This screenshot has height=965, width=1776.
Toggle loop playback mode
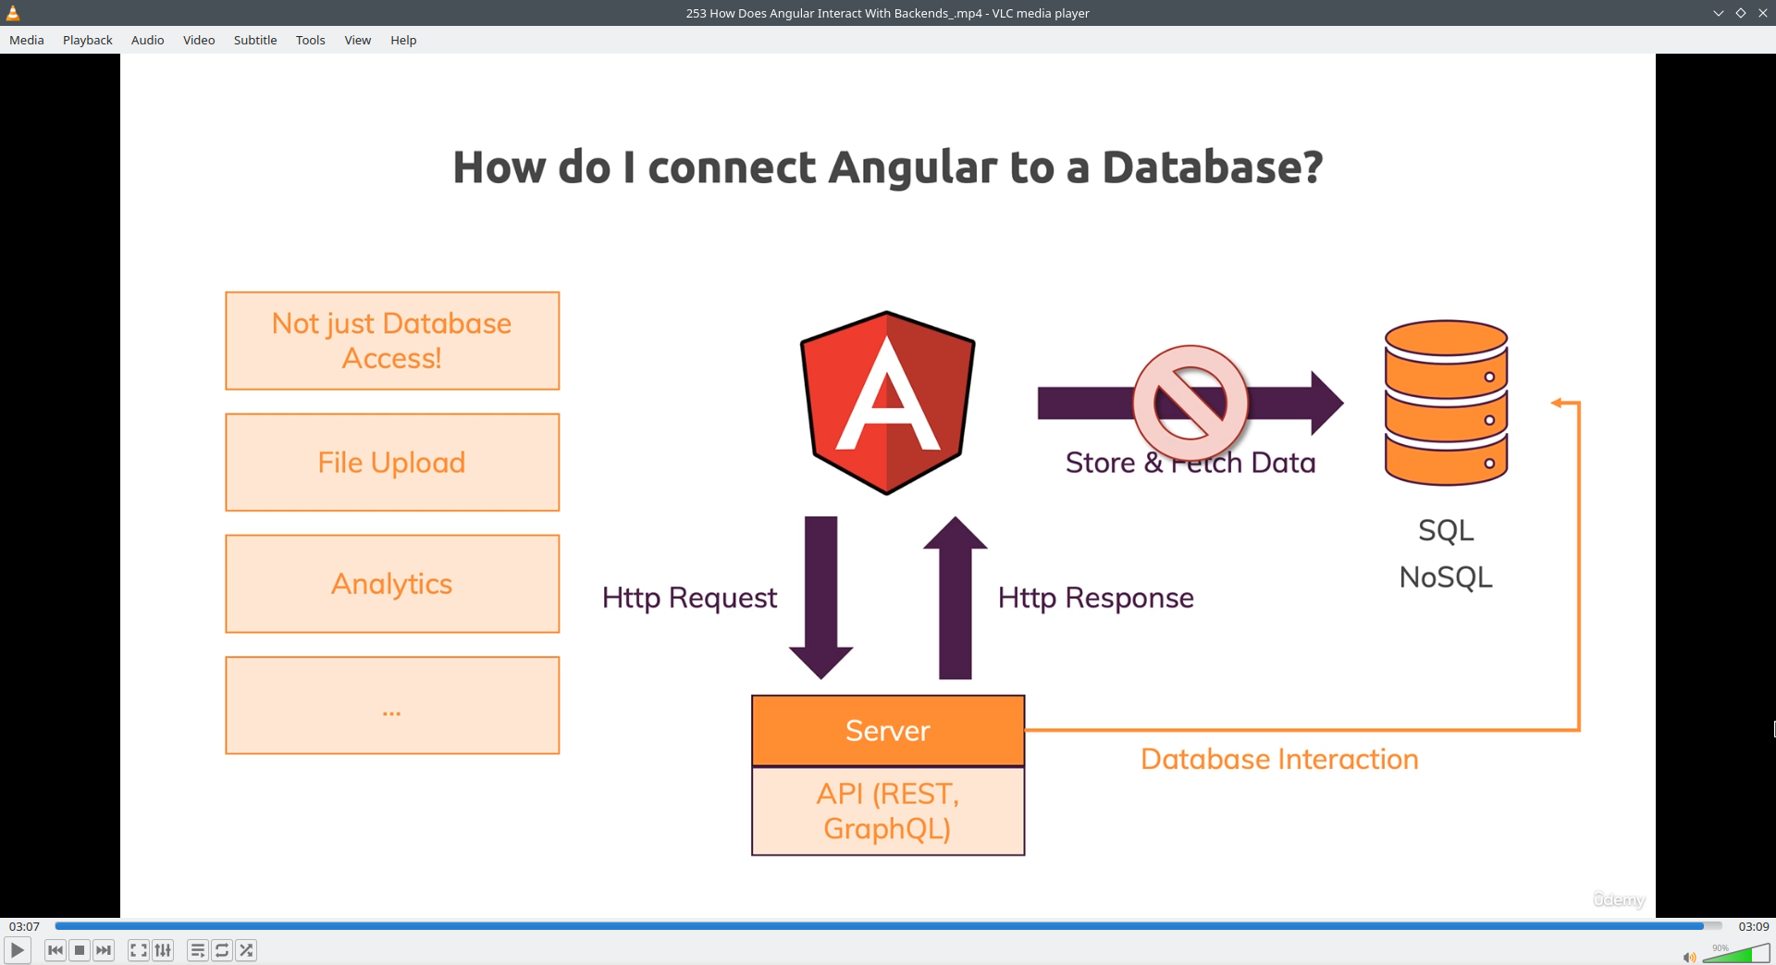pos(222,950)
